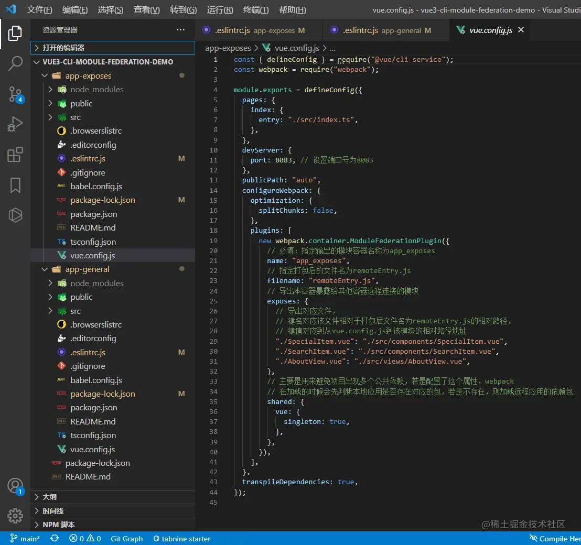Expand node_modules under app-general
Viewport: 581px width, 545px height.
click(113, 283)
